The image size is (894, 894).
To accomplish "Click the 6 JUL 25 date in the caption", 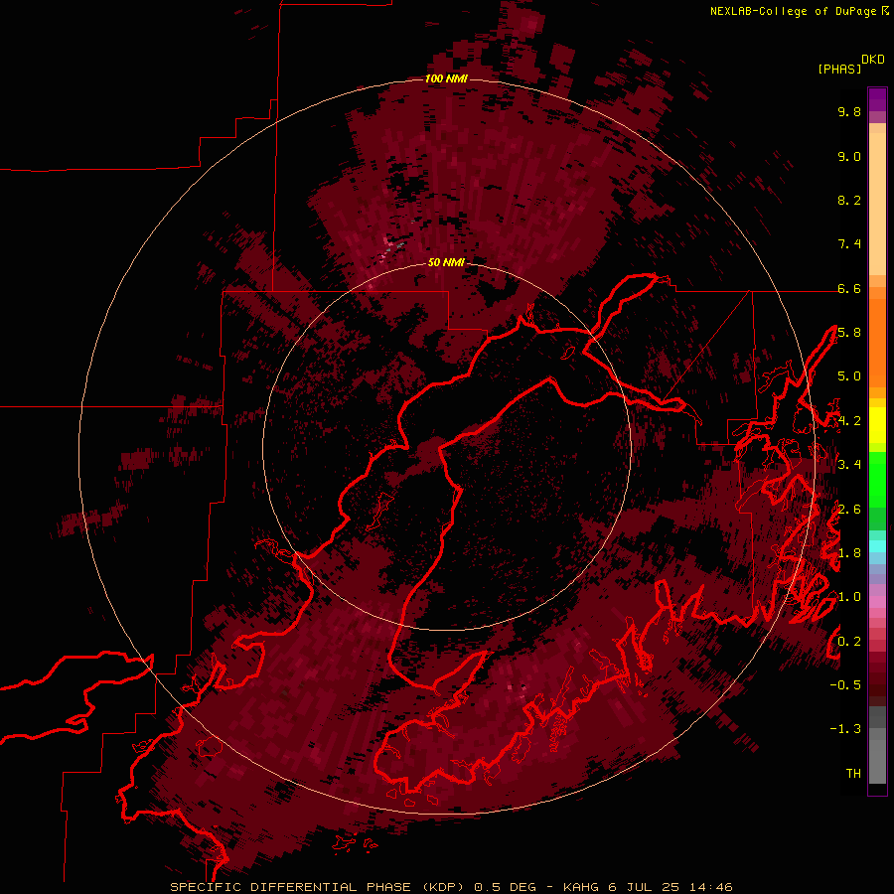I will [645, 887].
